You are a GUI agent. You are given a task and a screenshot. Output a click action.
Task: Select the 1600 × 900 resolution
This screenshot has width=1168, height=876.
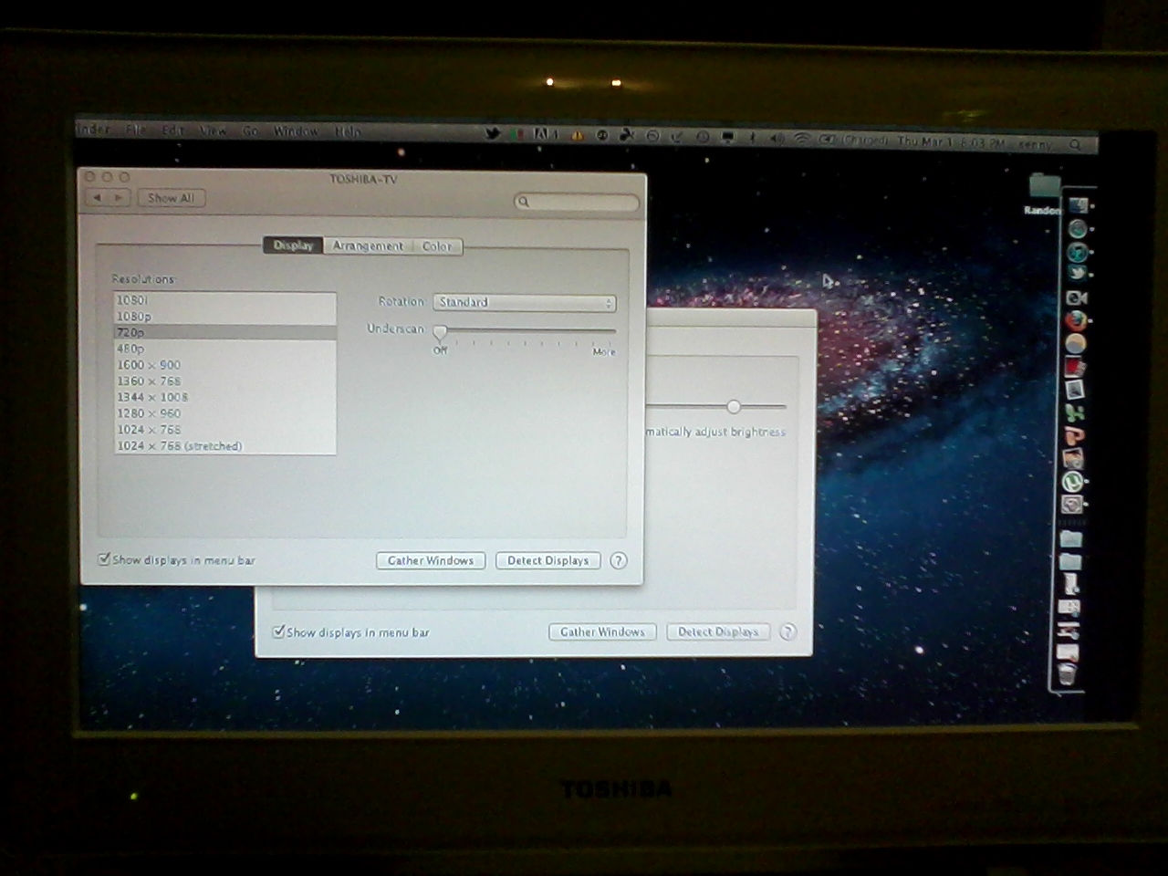pyautogui.click(x=224, y=365)
